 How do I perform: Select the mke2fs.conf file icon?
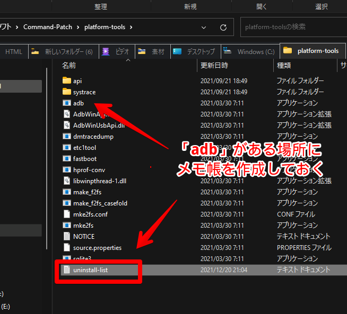click(67, 214)
